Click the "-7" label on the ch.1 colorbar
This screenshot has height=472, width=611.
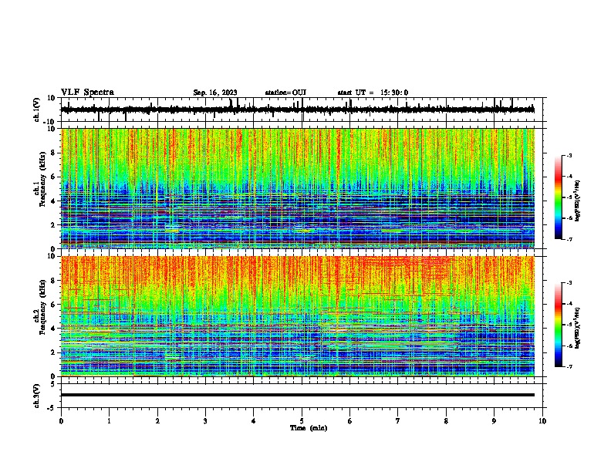tap(569, 239)
